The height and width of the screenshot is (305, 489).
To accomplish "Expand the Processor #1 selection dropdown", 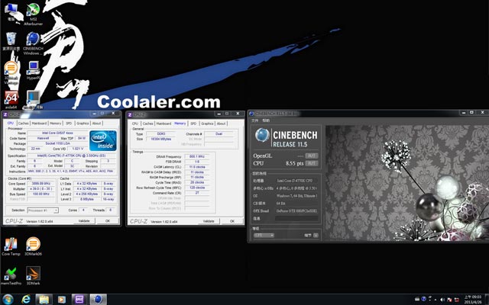I will pyautogui.click(x=43, y=210).
